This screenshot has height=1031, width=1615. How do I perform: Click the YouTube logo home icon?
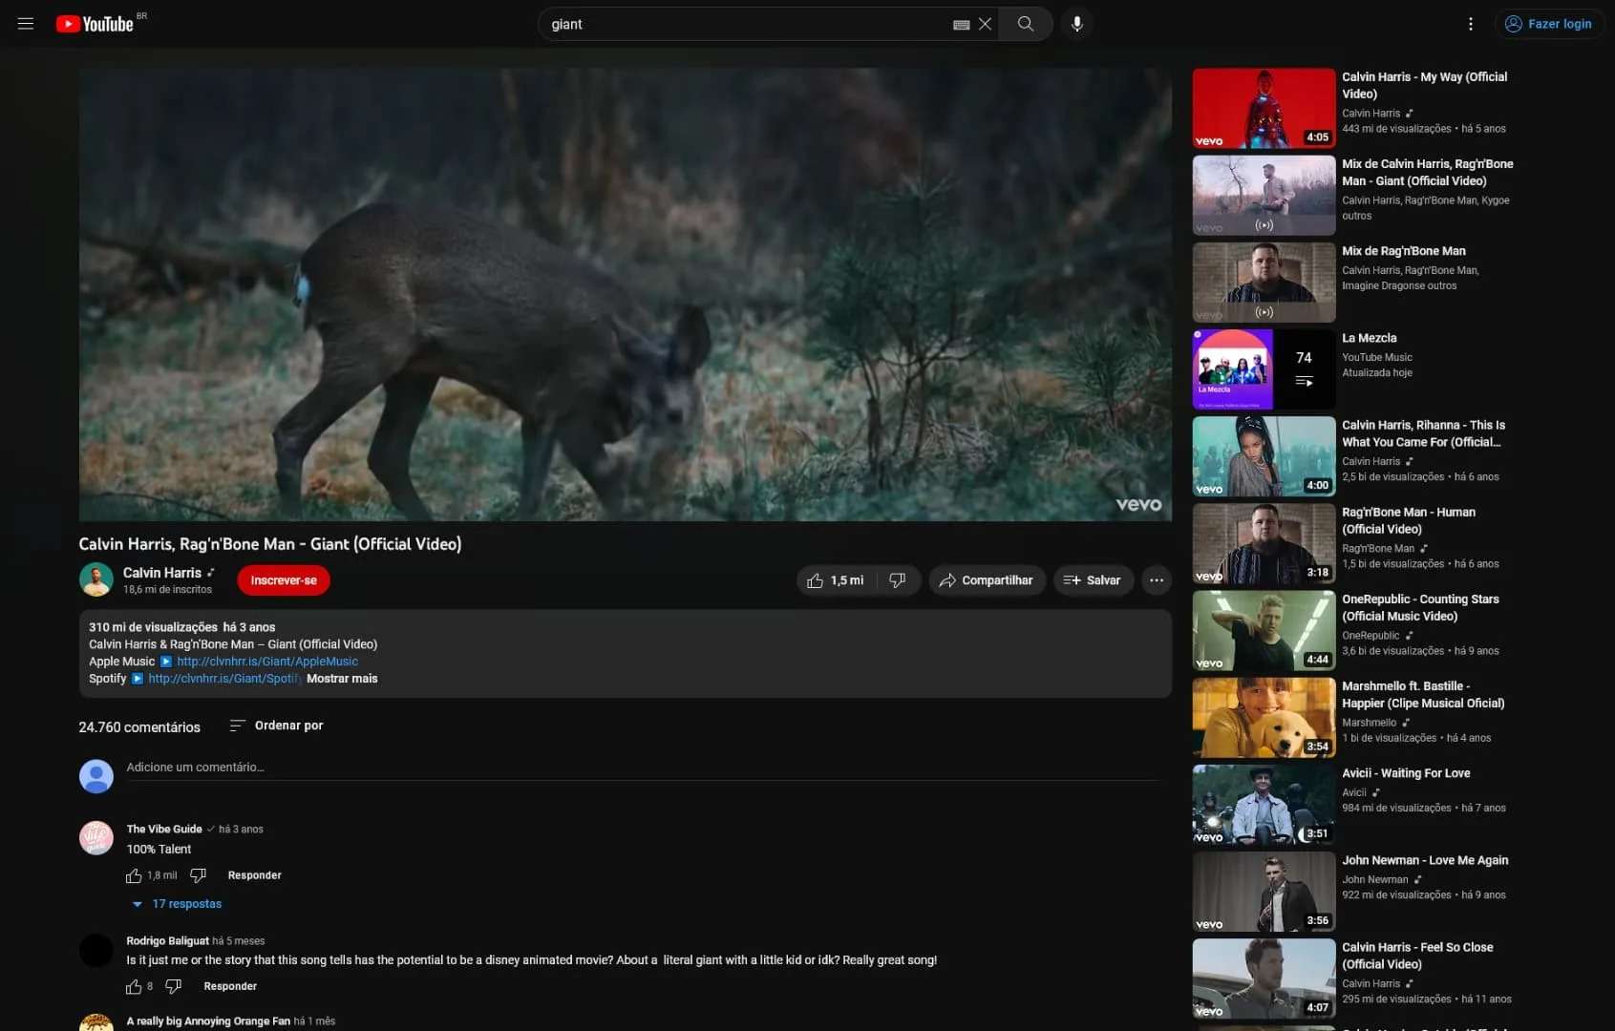click(96, 24)
